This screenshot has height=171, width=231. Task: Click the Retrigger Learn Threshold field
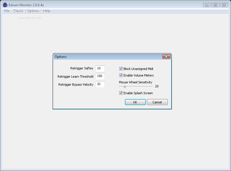100,76
